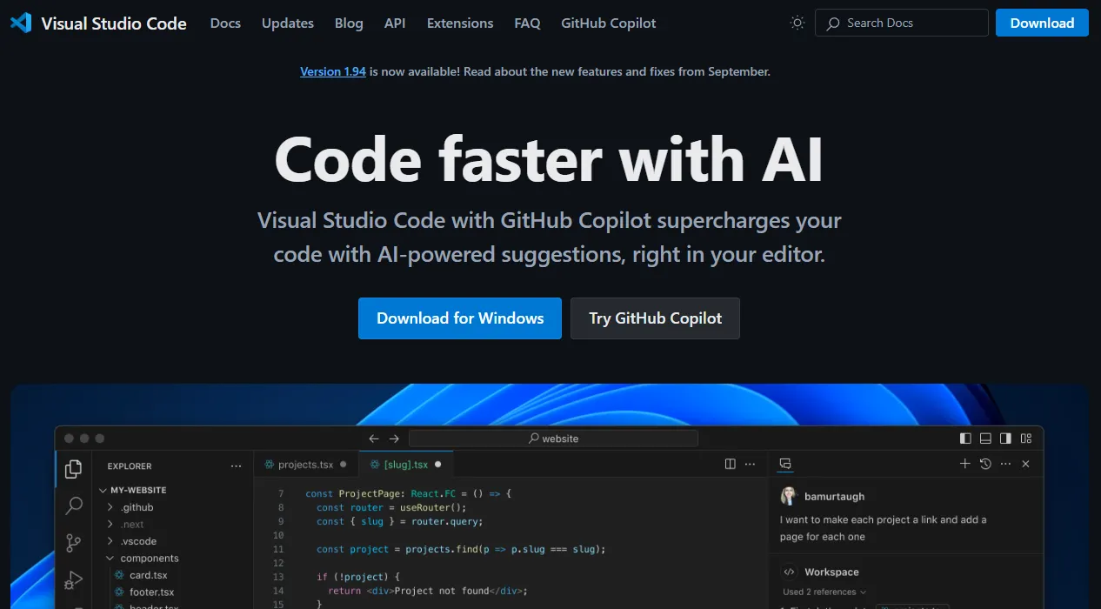This screenshot has width=1101, height=609.
Task: Click the Visual Studio Code logo icon
Action: pos(21,23)
